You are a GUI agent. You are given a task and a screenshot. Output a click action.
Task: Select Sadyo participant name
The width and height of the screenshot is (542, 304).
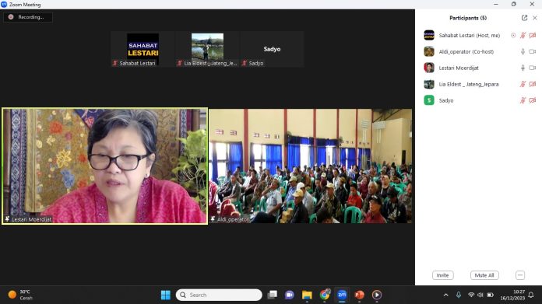point(446,100)
